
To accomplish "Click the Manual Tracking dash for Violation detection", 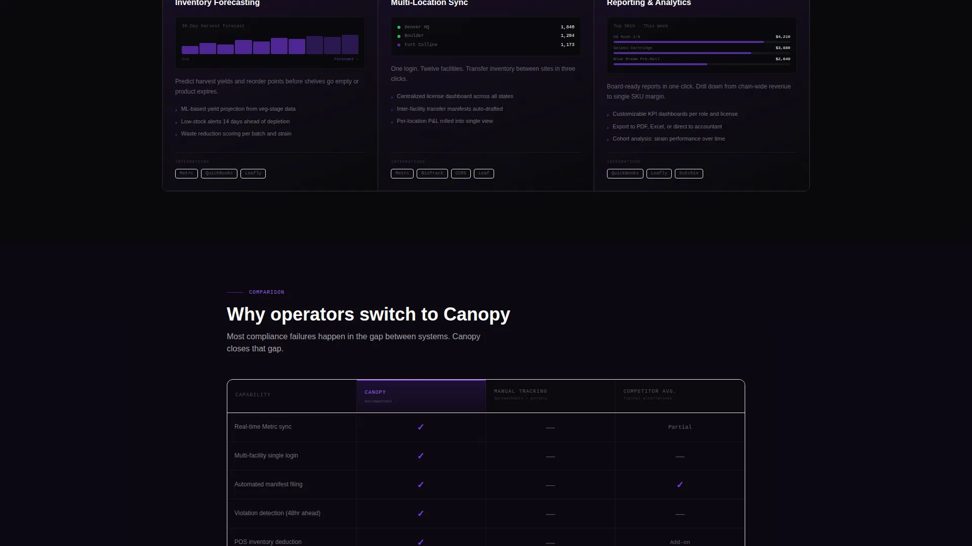I will coord(550,514).
